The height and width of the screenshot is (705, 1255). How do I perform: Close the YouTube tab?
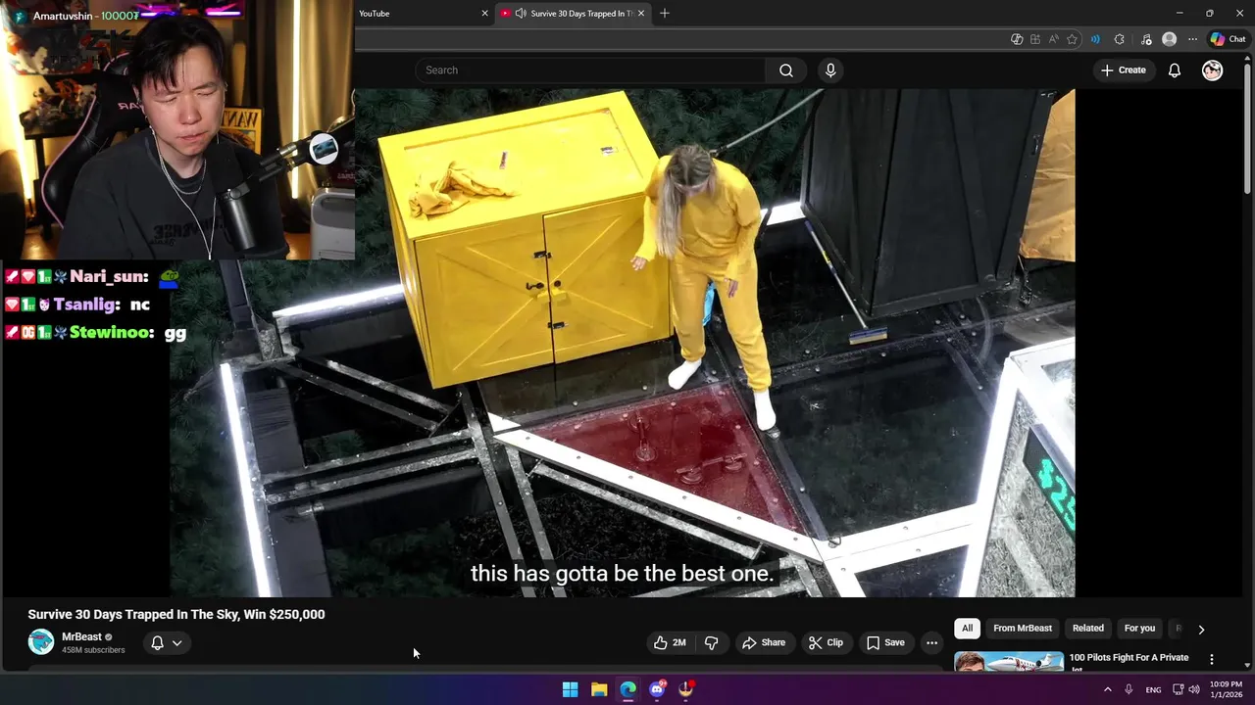(x=484, y=14)
